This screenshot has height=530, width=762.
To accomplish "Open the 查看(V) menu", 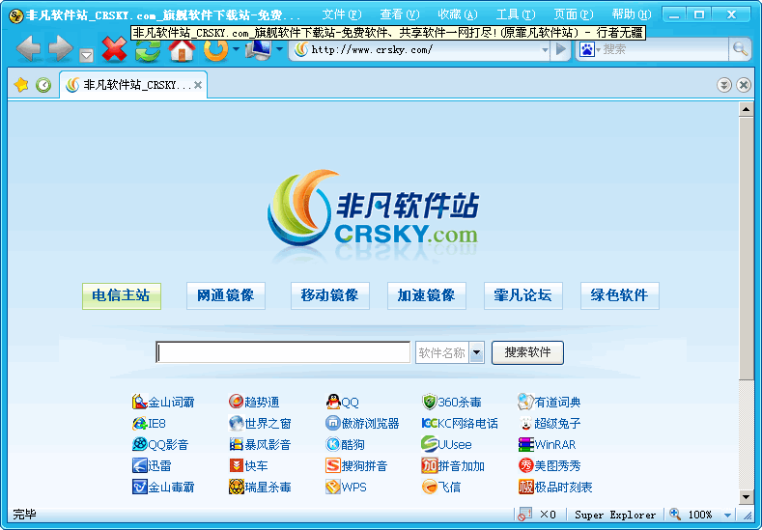I will tap(400, 14).
